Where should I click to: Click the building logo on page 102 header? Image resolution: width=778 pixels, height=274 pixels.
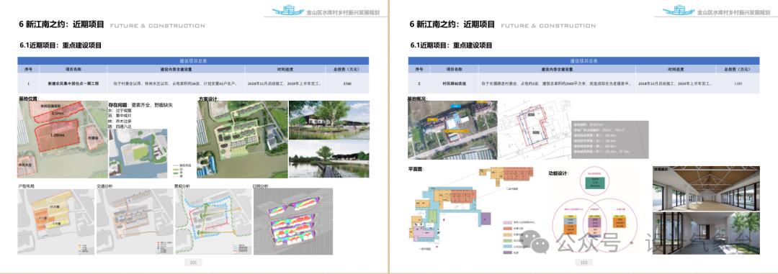679,10
